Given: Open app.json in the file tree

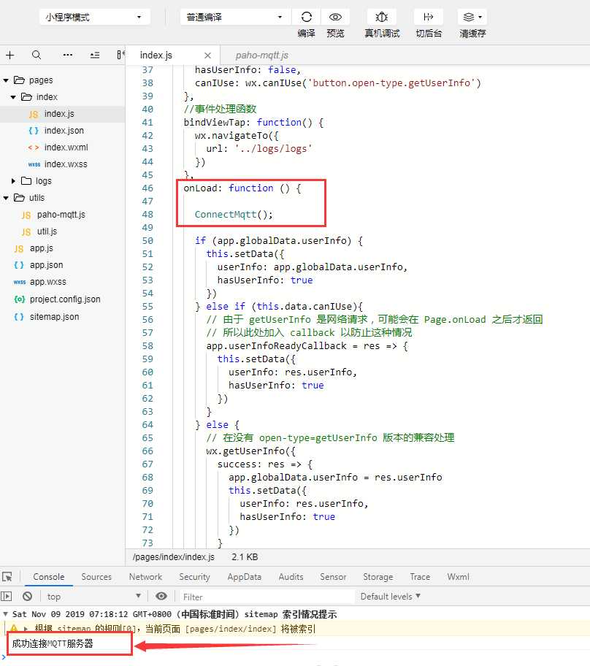Looking at the screenshot, I should tap(46, 265).
